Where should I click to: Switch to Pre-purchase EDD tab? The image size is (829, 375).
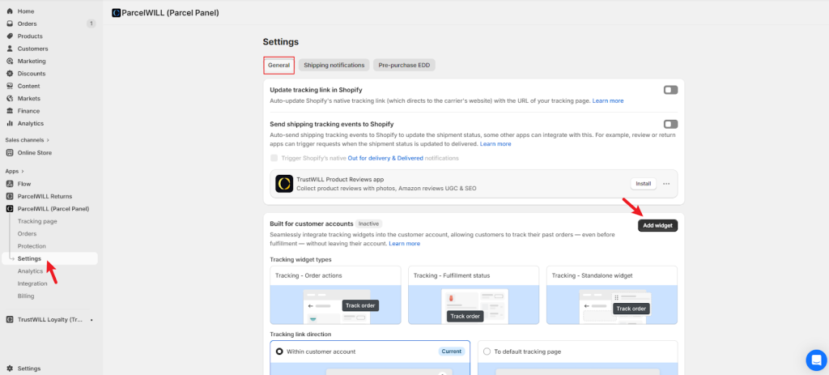click(x=404, y=65)
